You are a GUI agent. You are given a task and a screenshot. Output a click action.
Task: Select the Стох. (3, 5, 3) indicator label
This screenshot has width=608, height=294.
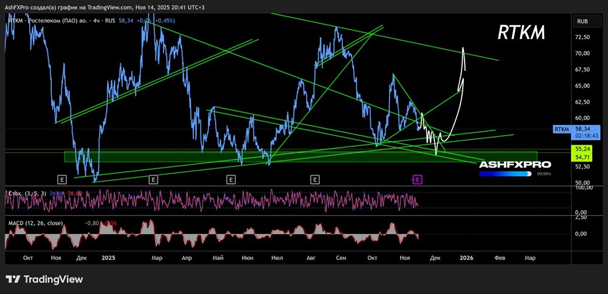tap(26, 193)
